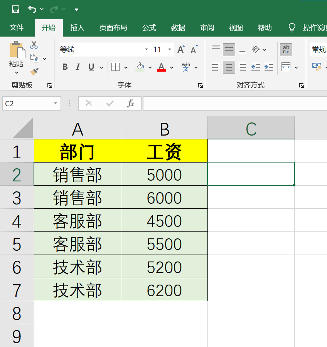
Task: Save the workbook with the floppy disk icon
Action: pyautogui.click(x=15, y=9)
